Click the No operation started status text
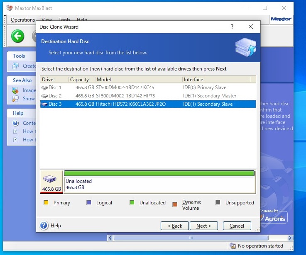Screen dimensions: 306x255 coord(260,246)
